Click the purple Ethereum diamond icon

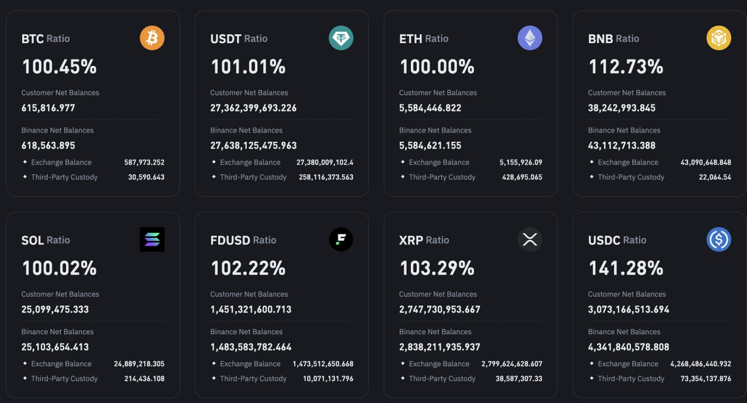click(x=530, y=38)
